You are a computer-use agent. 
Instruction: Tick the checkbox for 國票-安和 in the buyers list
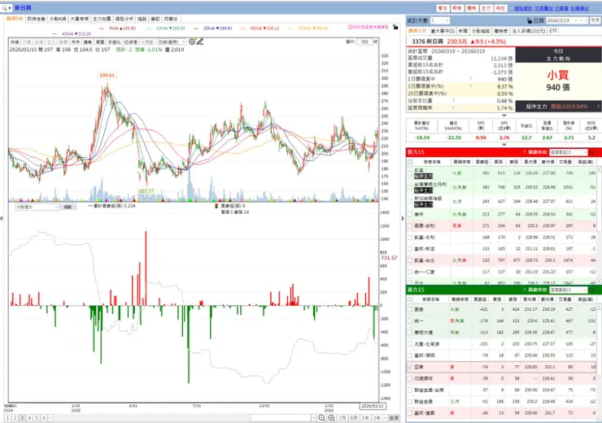tap(410, 225)
